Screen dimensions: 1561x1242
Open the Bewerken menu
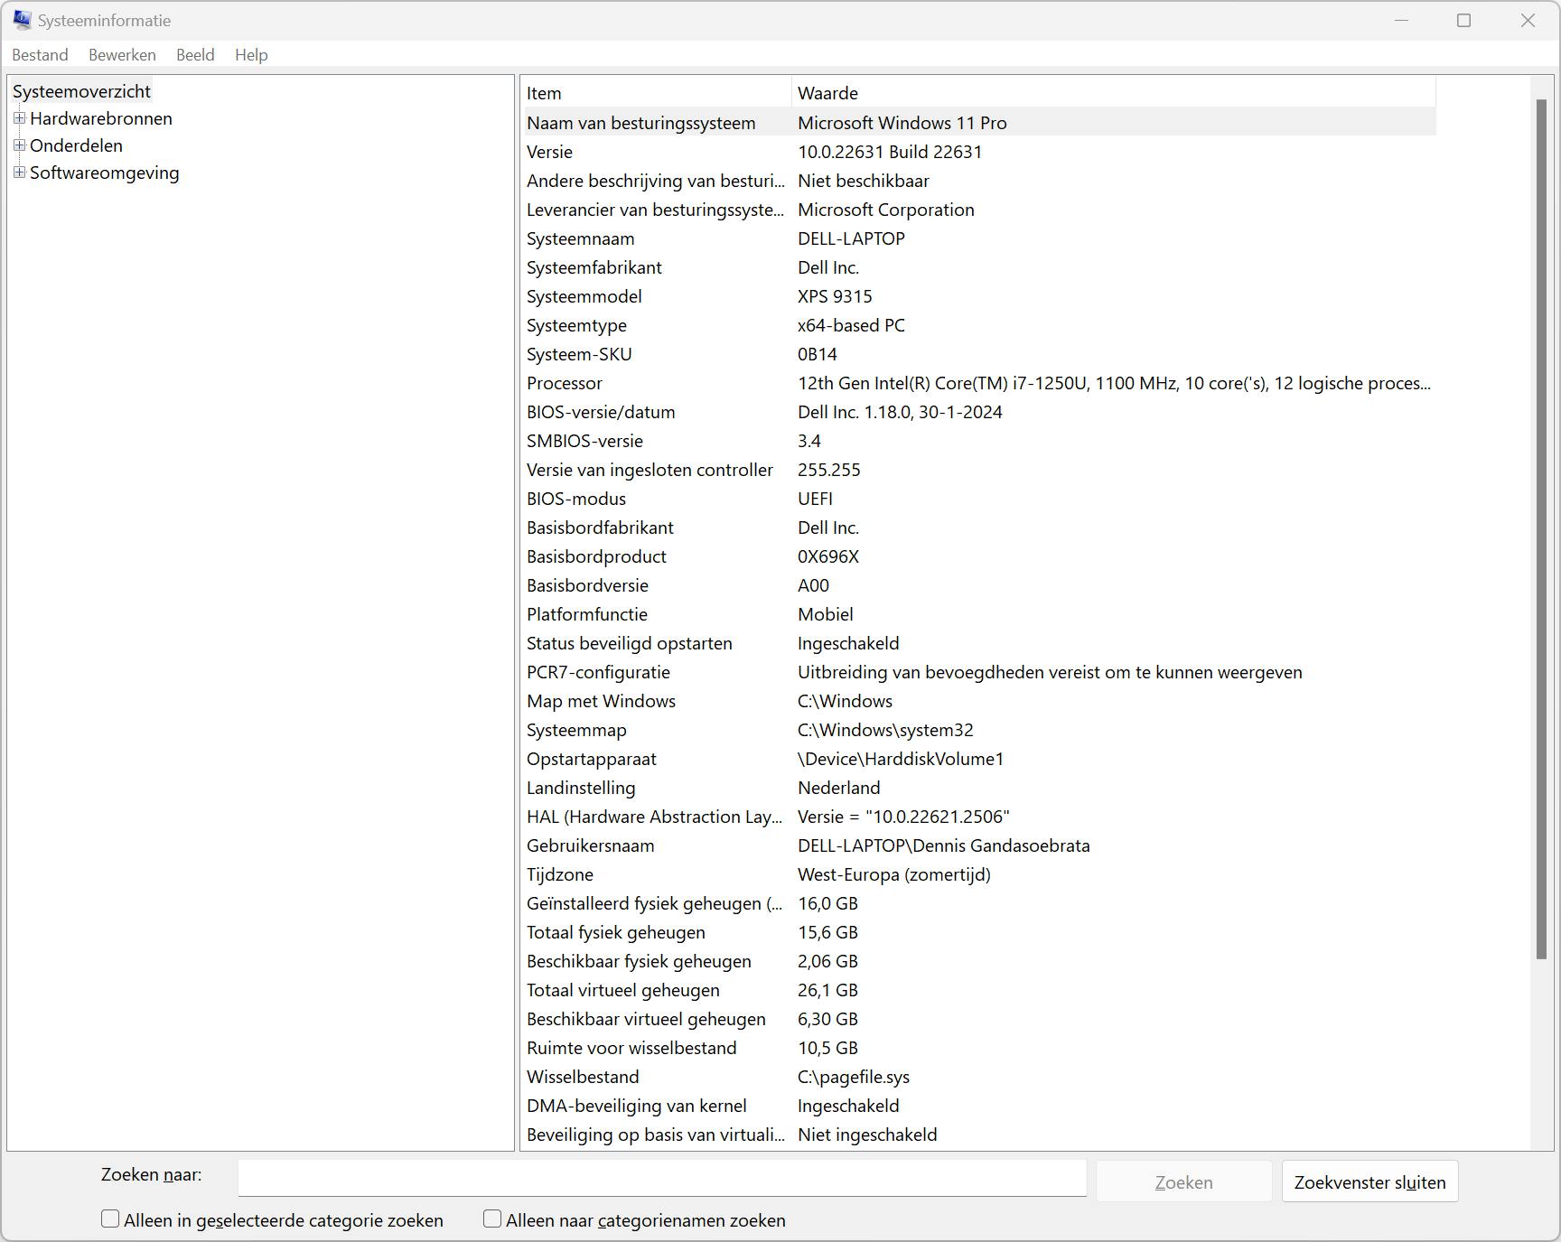point(122,55)
